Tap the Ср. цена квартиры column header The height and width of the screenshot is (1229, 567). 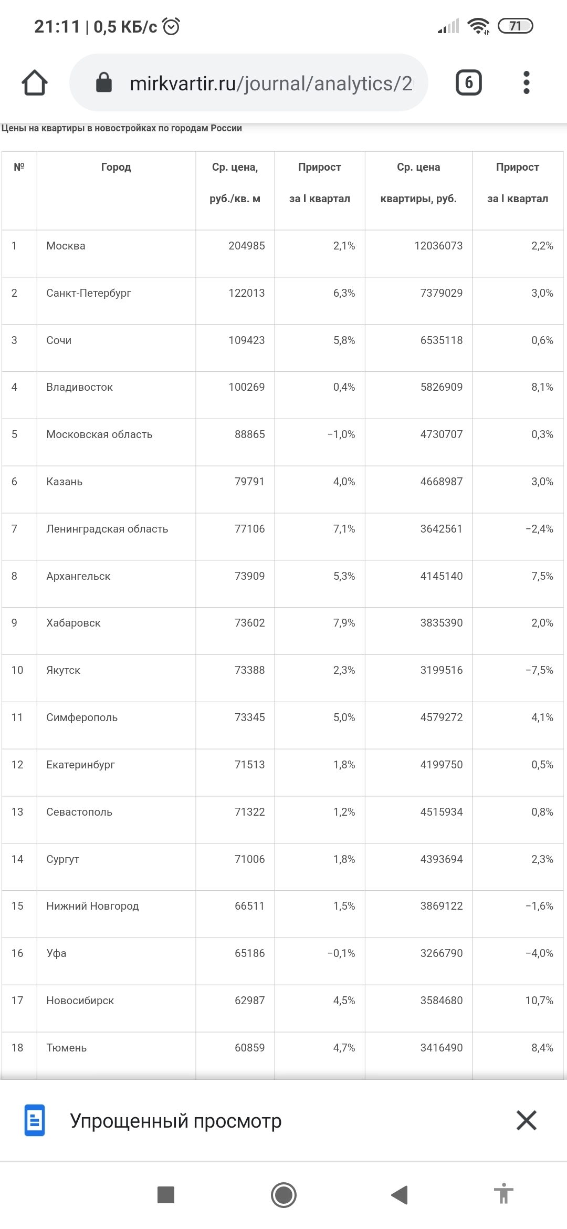(x=418, y=182)
